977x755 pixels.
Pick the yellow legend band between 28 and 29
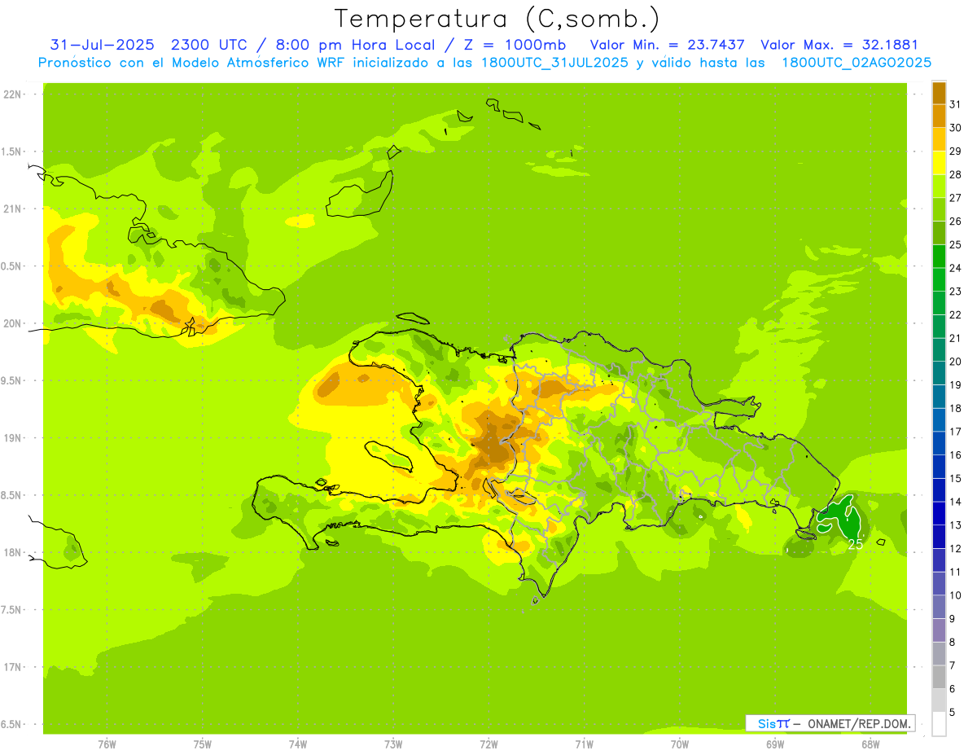click(939, 162)
